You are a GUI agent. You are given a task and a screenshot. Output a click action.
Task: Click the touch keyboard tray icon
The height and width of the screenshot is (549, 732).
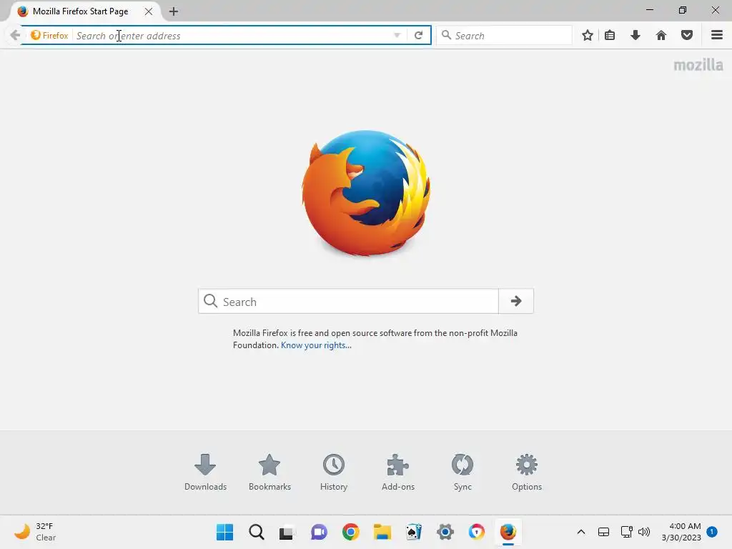tap(603, 532)
